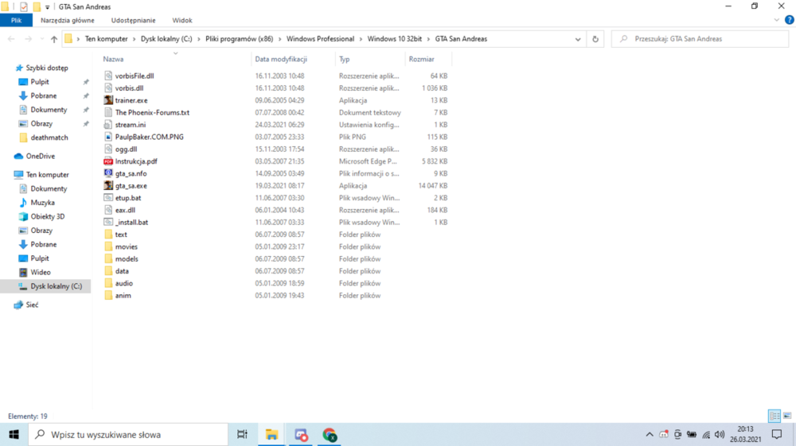Open the Quick Access Toolbar customize dropdown
Screen dimensions: 796x446
(47, 7)
